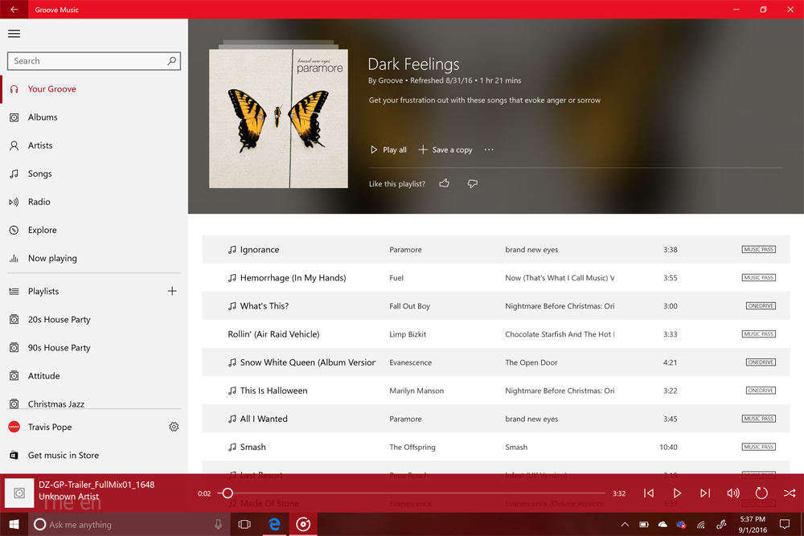Skip to previous track
Image resolution: width=804 pixels, height=536 pixels.
pos(649,493)
